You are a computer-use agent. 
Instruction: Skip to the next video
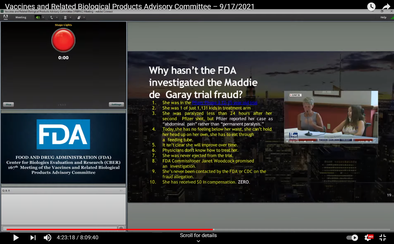click(x=33, y=238)
